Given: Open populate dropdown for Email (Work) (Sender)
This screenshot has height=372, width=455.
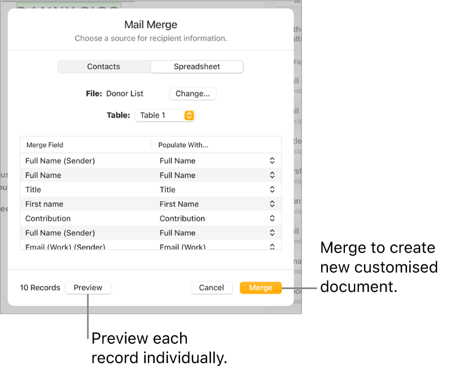Looking at the screenshot, I should click(x=272, y=246).
